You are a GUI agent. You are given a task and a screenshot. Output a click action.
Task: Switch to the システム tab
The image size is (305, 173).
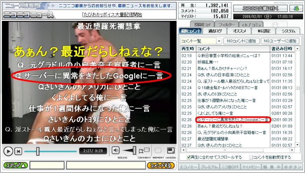point(288,31)
